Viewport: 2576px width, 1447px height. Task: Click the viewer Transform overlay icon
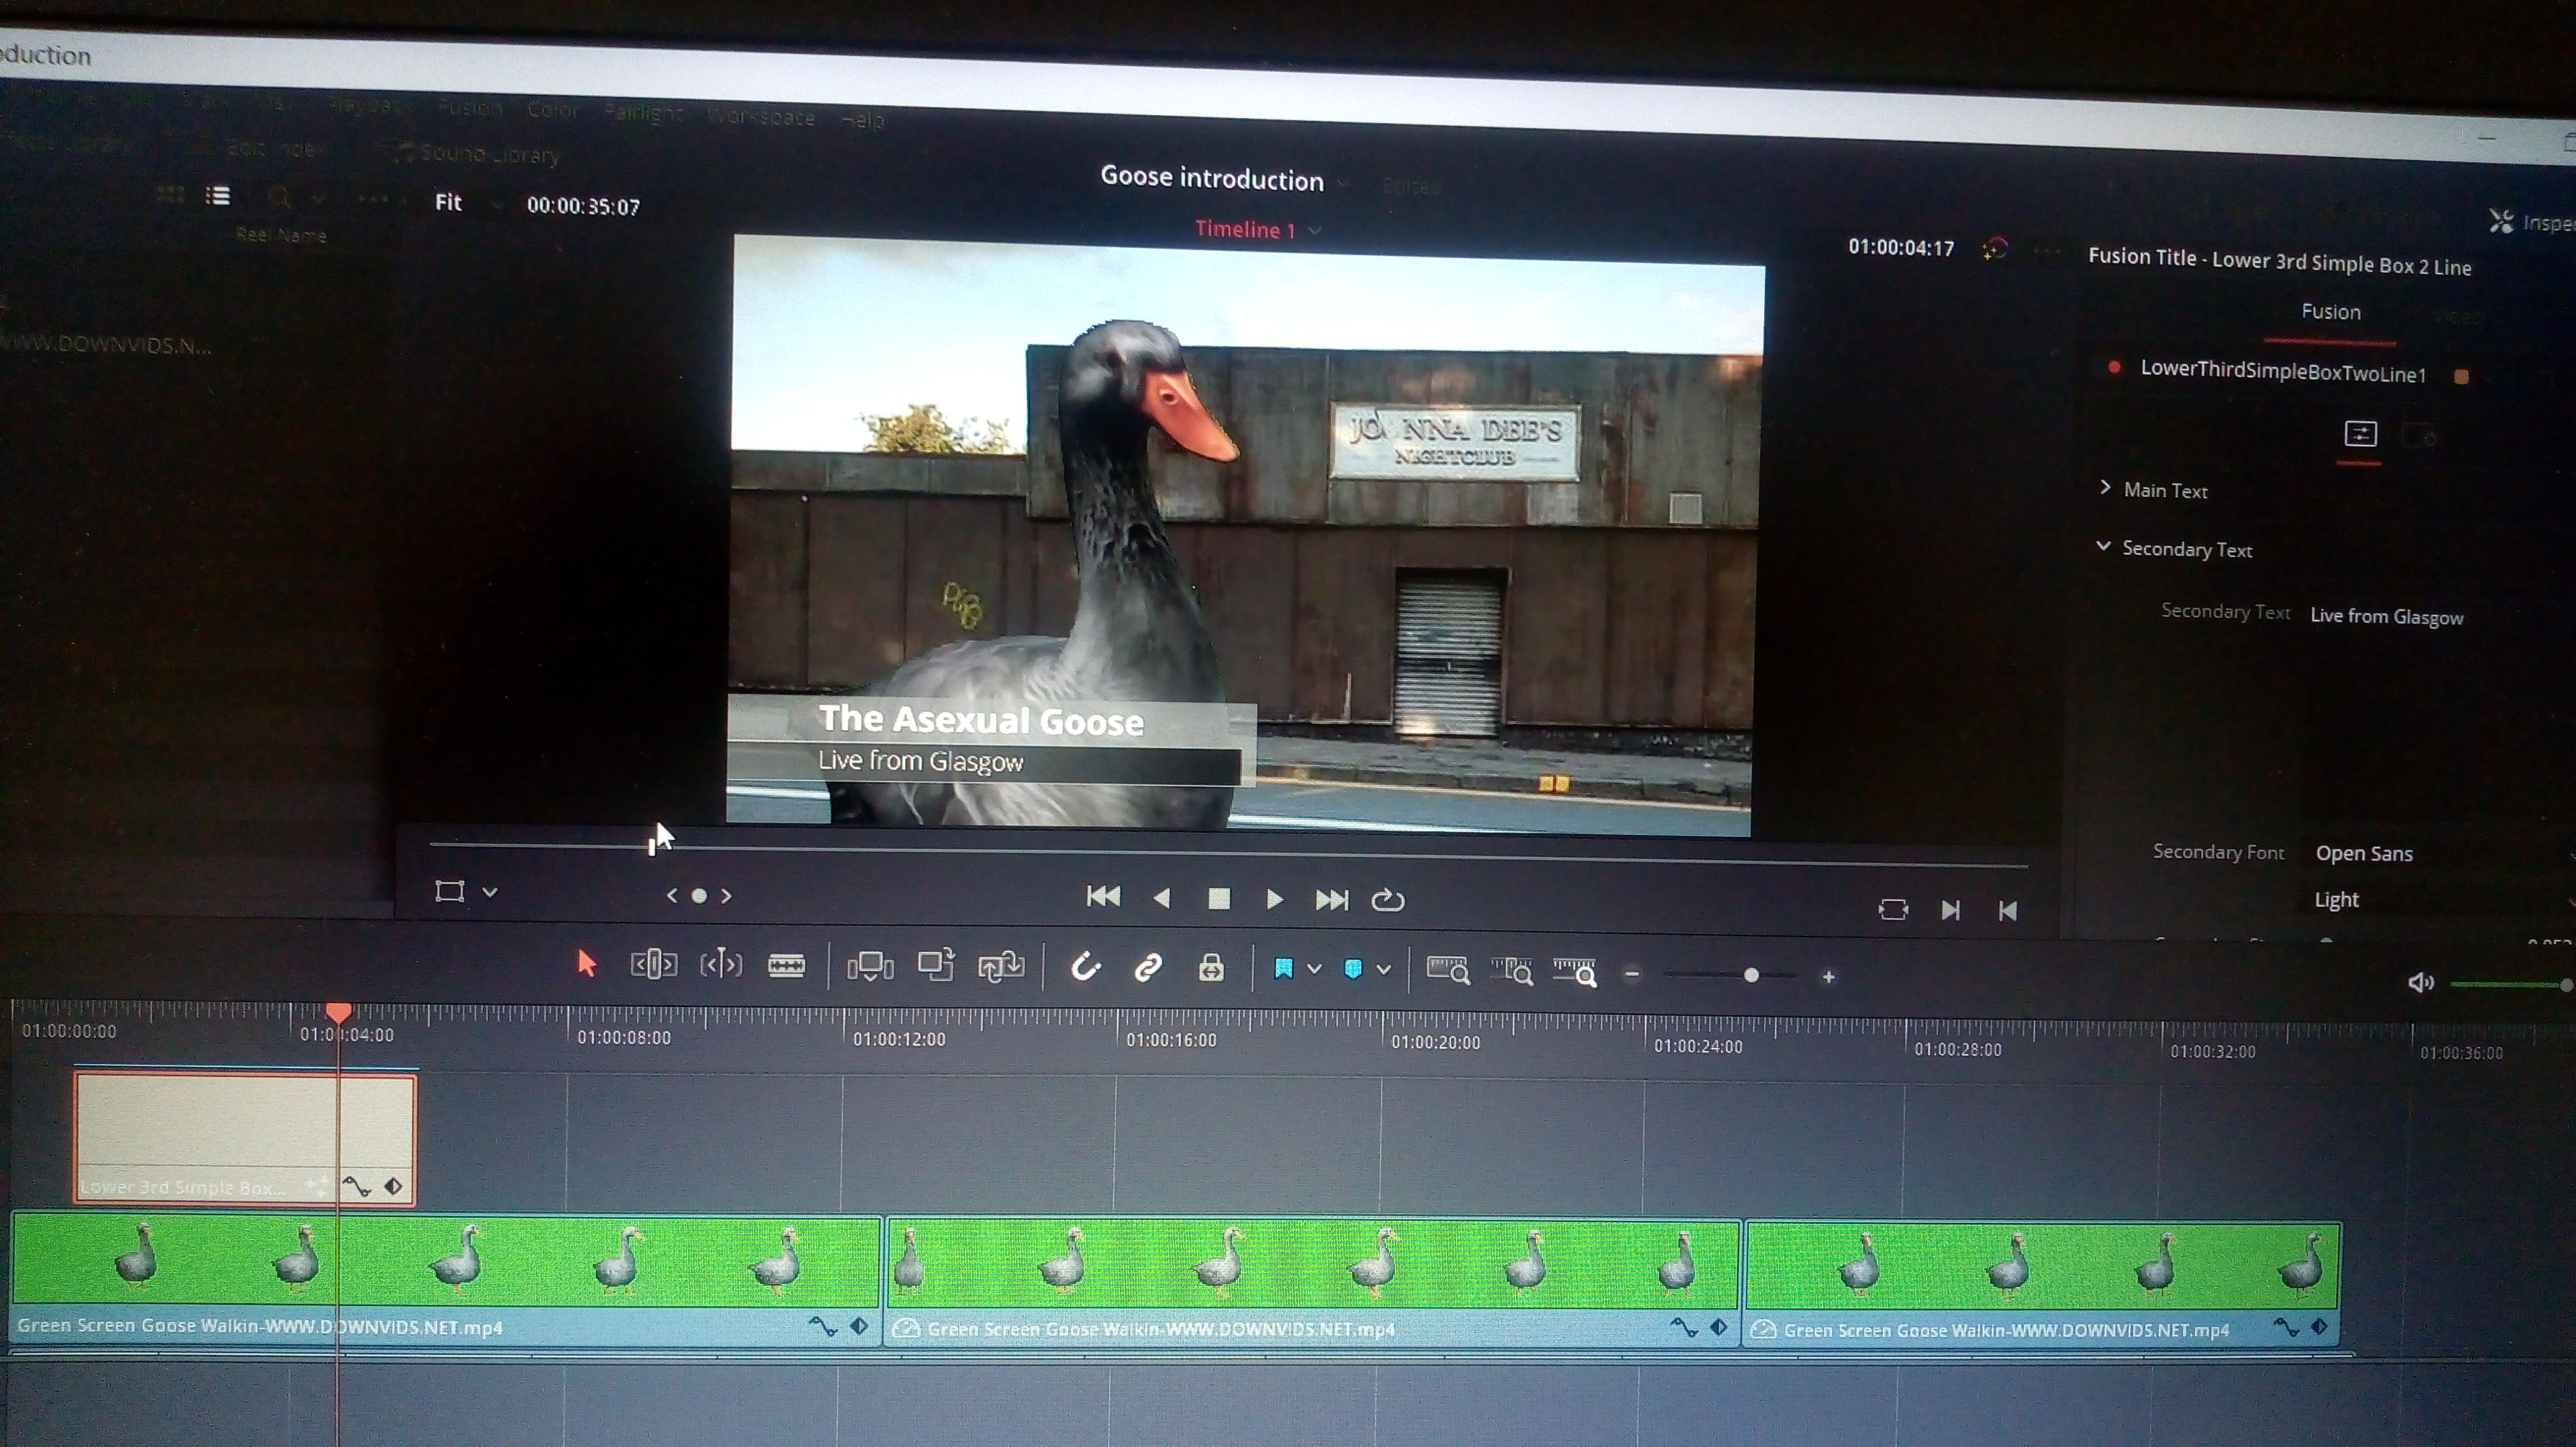tap(450, 891)
